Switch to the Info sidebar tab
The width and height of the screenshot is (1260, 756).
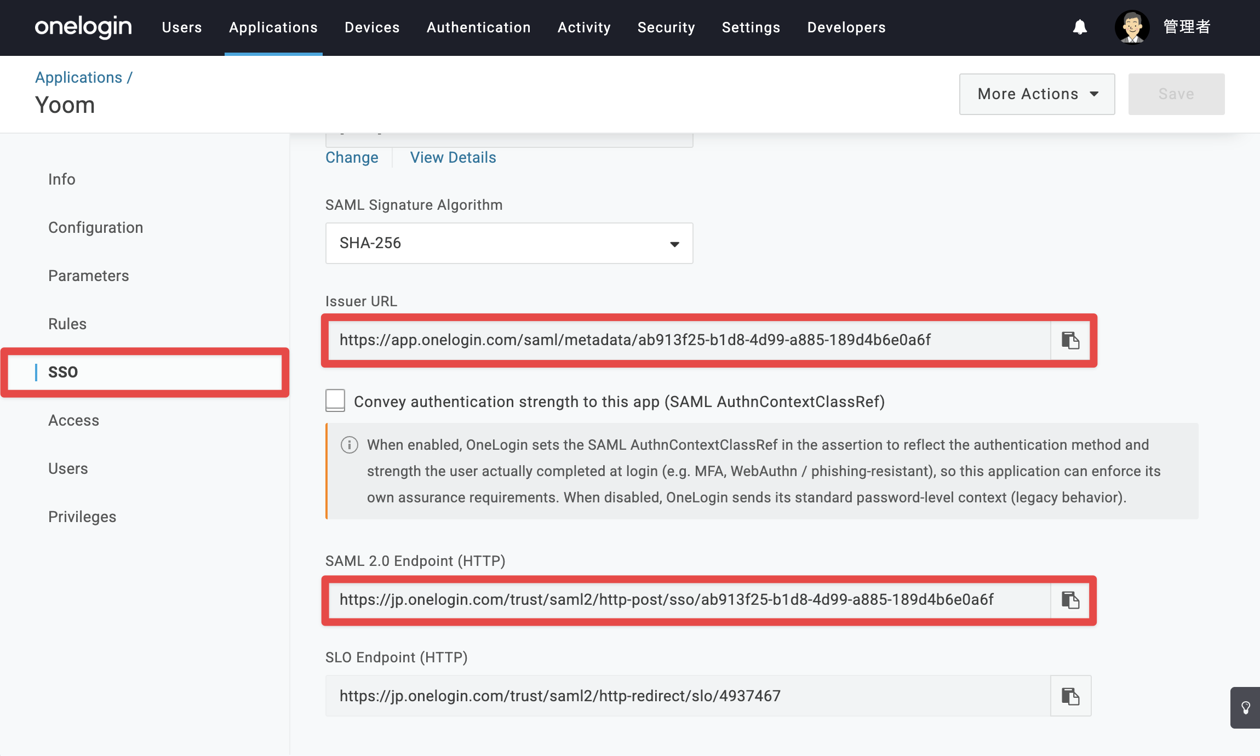[x=62, y=179]
